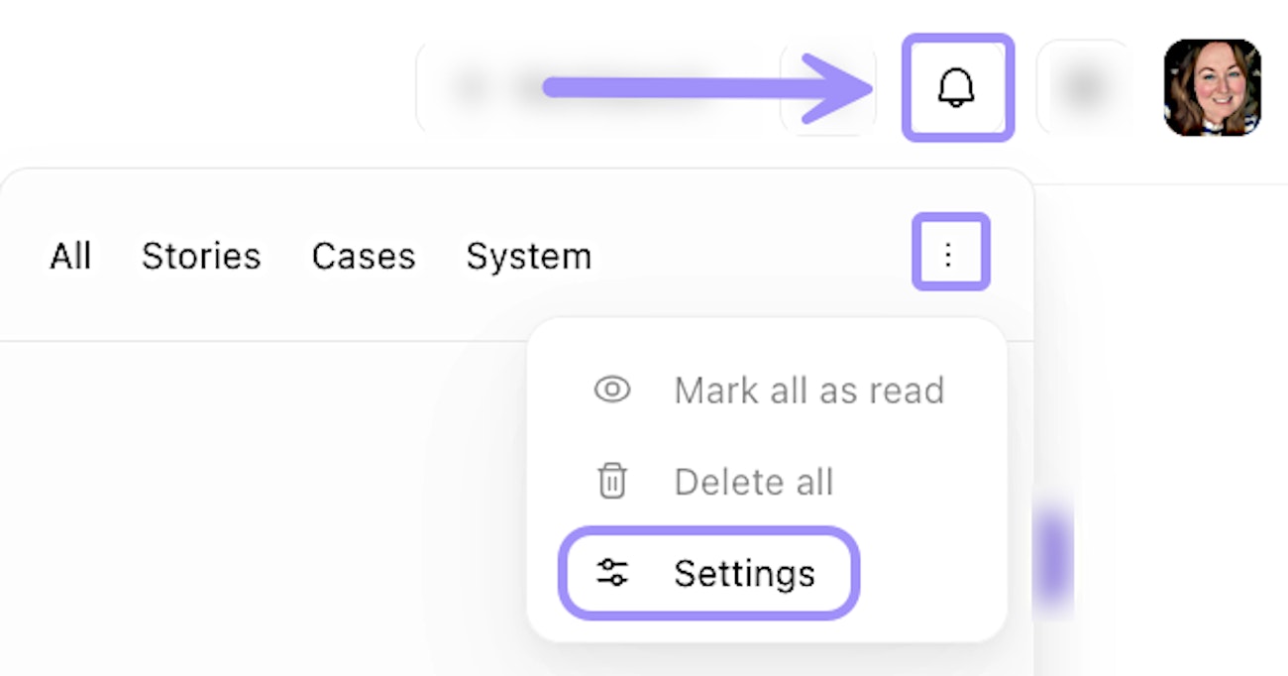1288x676 pixels.
Task: Open the user profile avatar photo
Action: pos(1212,88)
